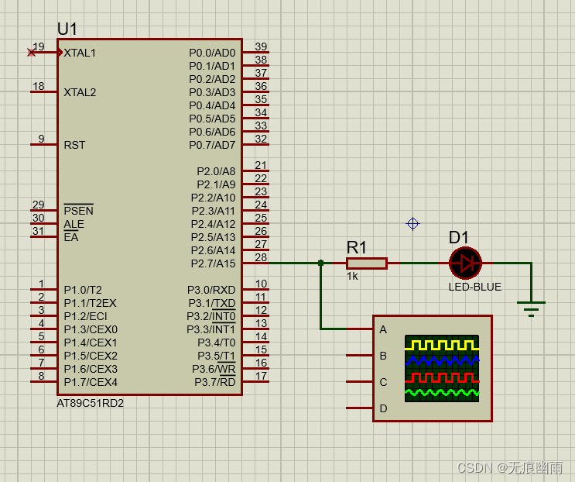This screenshot has width=575, height=482.
Task: Click the ALE pin label
Action: pyautogui.click(x=74, y=224)
